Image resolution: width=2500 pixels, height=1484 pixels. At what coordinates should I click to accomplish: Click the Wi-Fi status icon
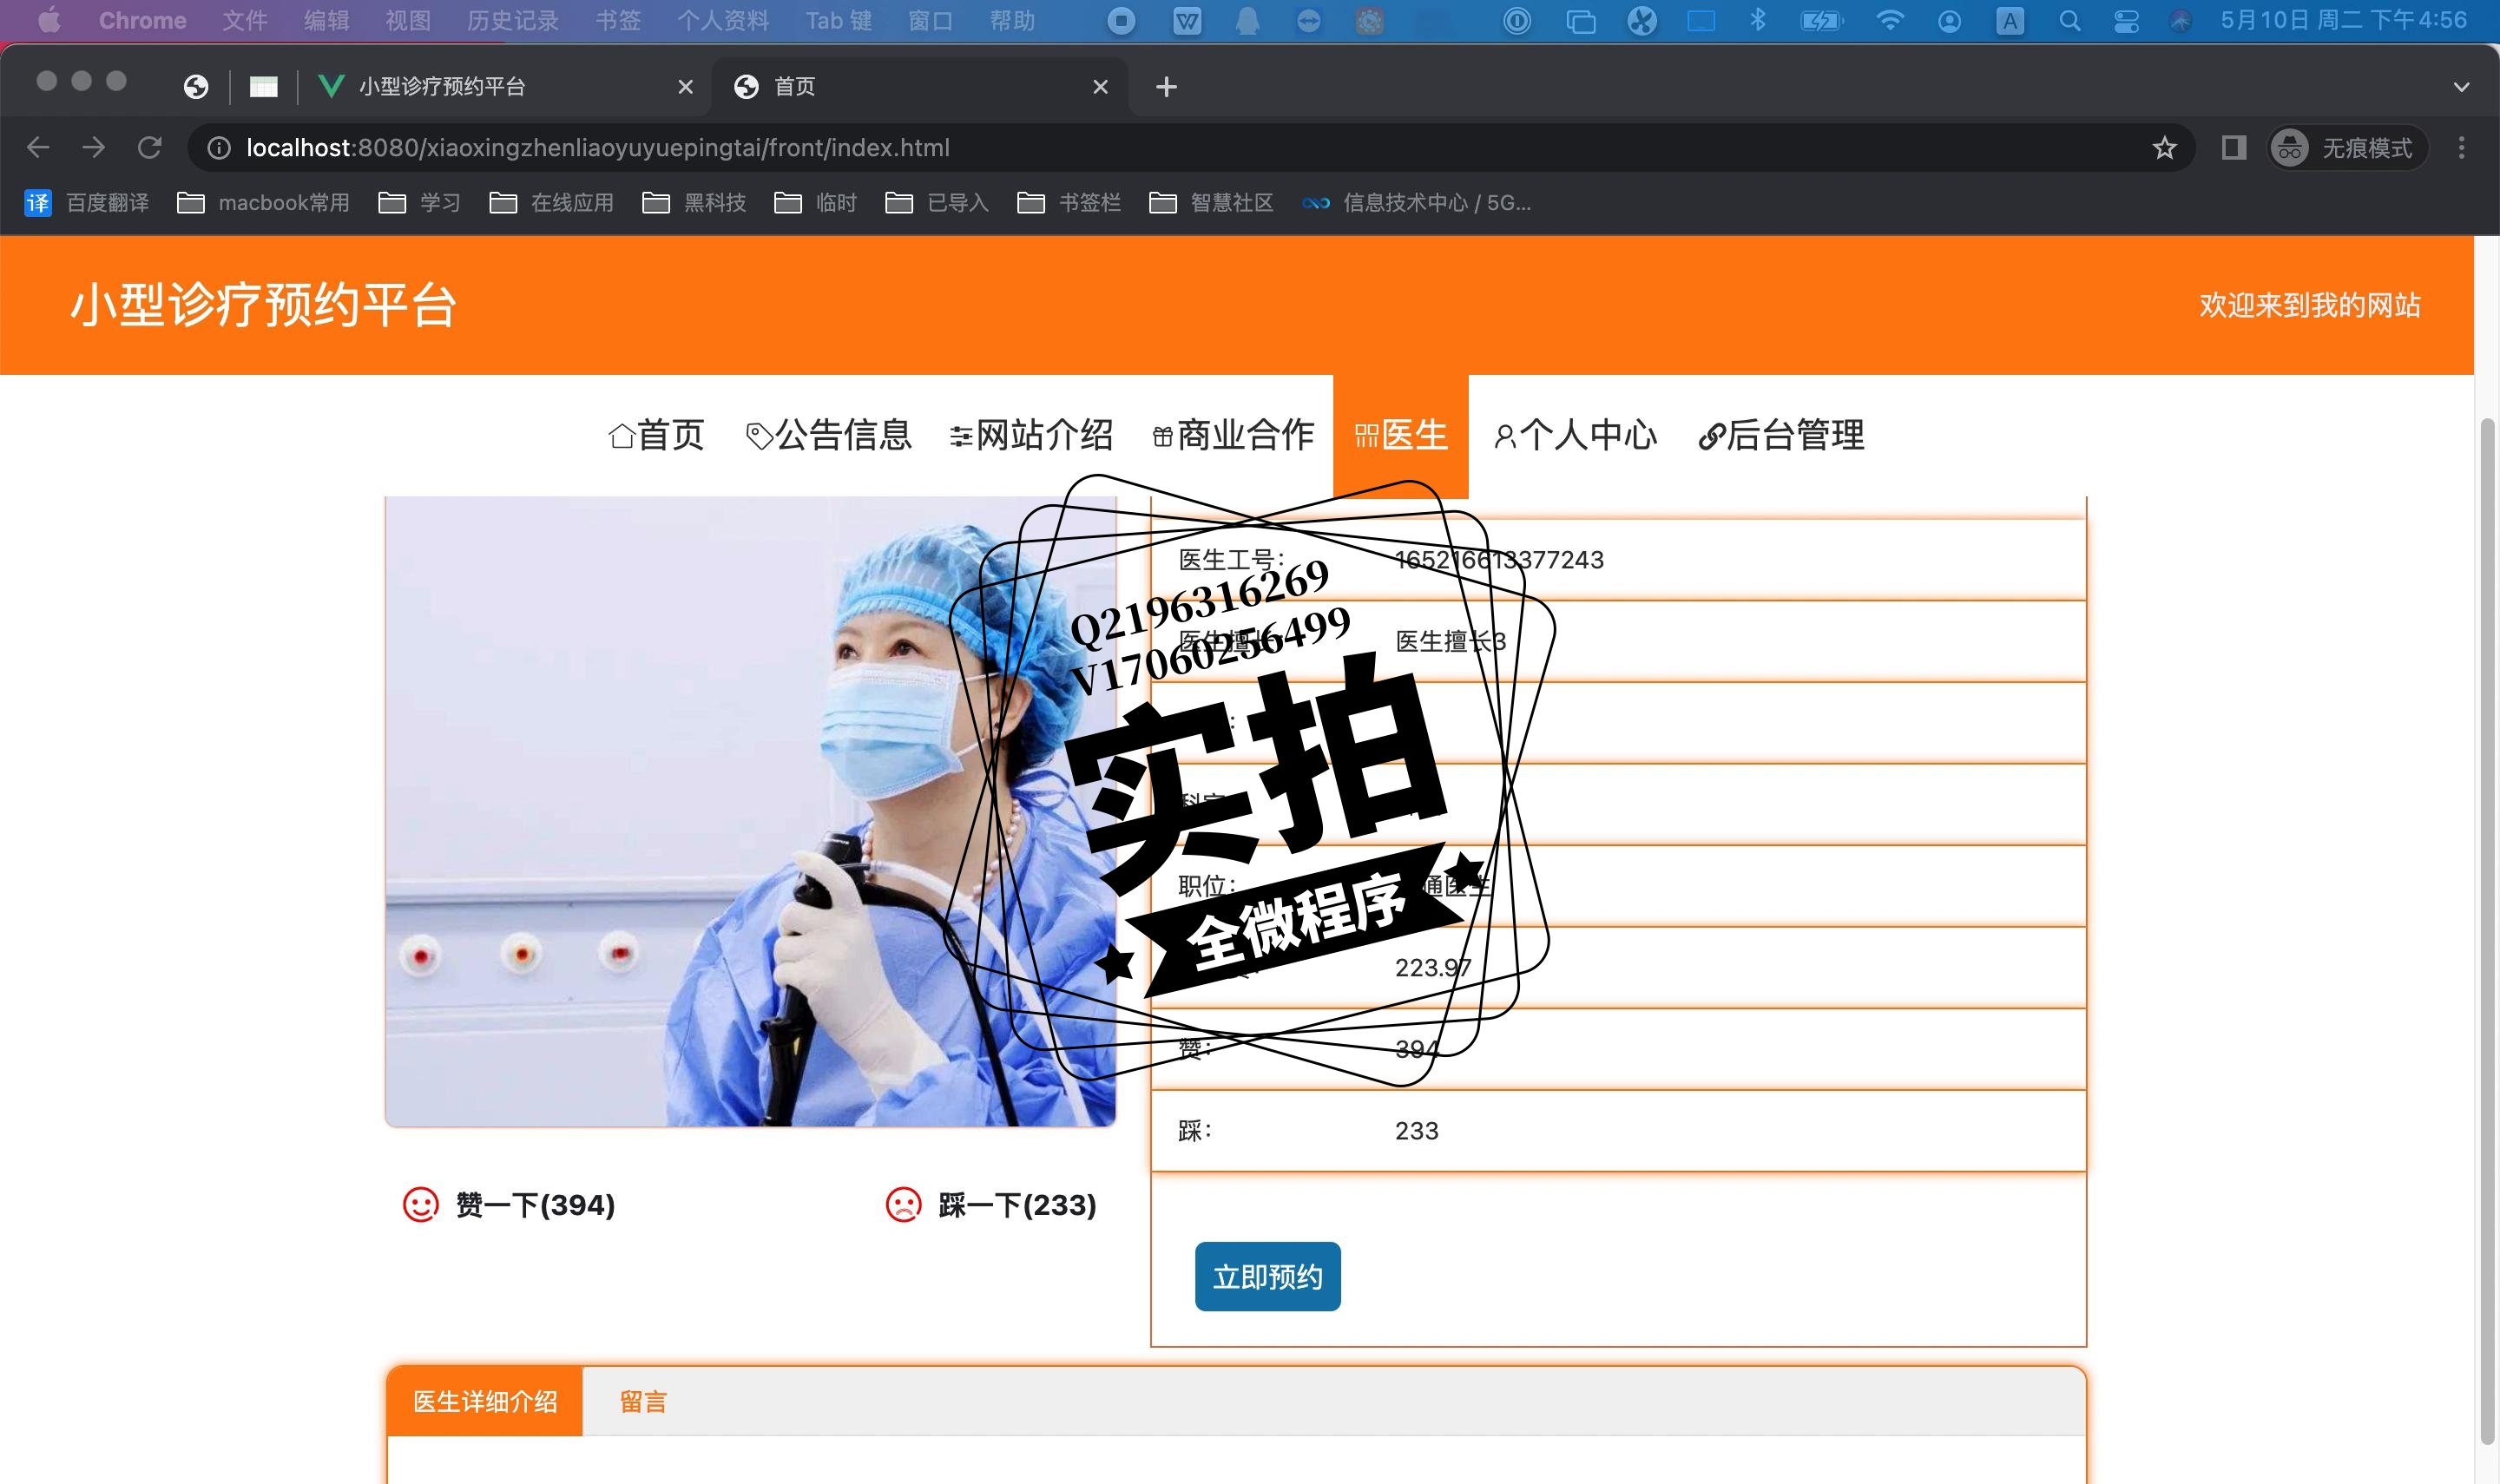point(1889,20)
